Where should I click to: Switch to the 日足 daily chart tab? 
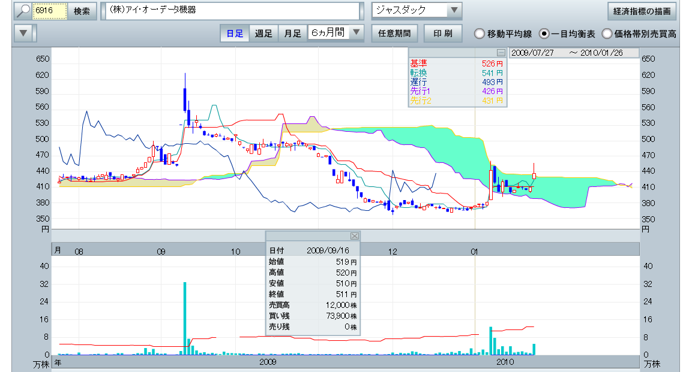tap(235, 34)
